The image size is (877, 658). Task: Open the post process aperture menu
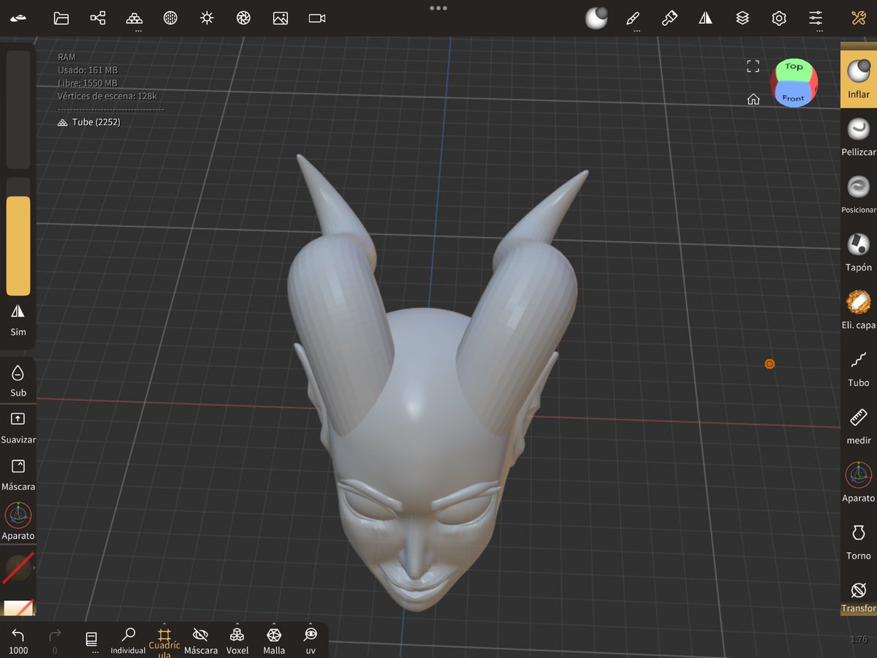(x=243, y=18)
